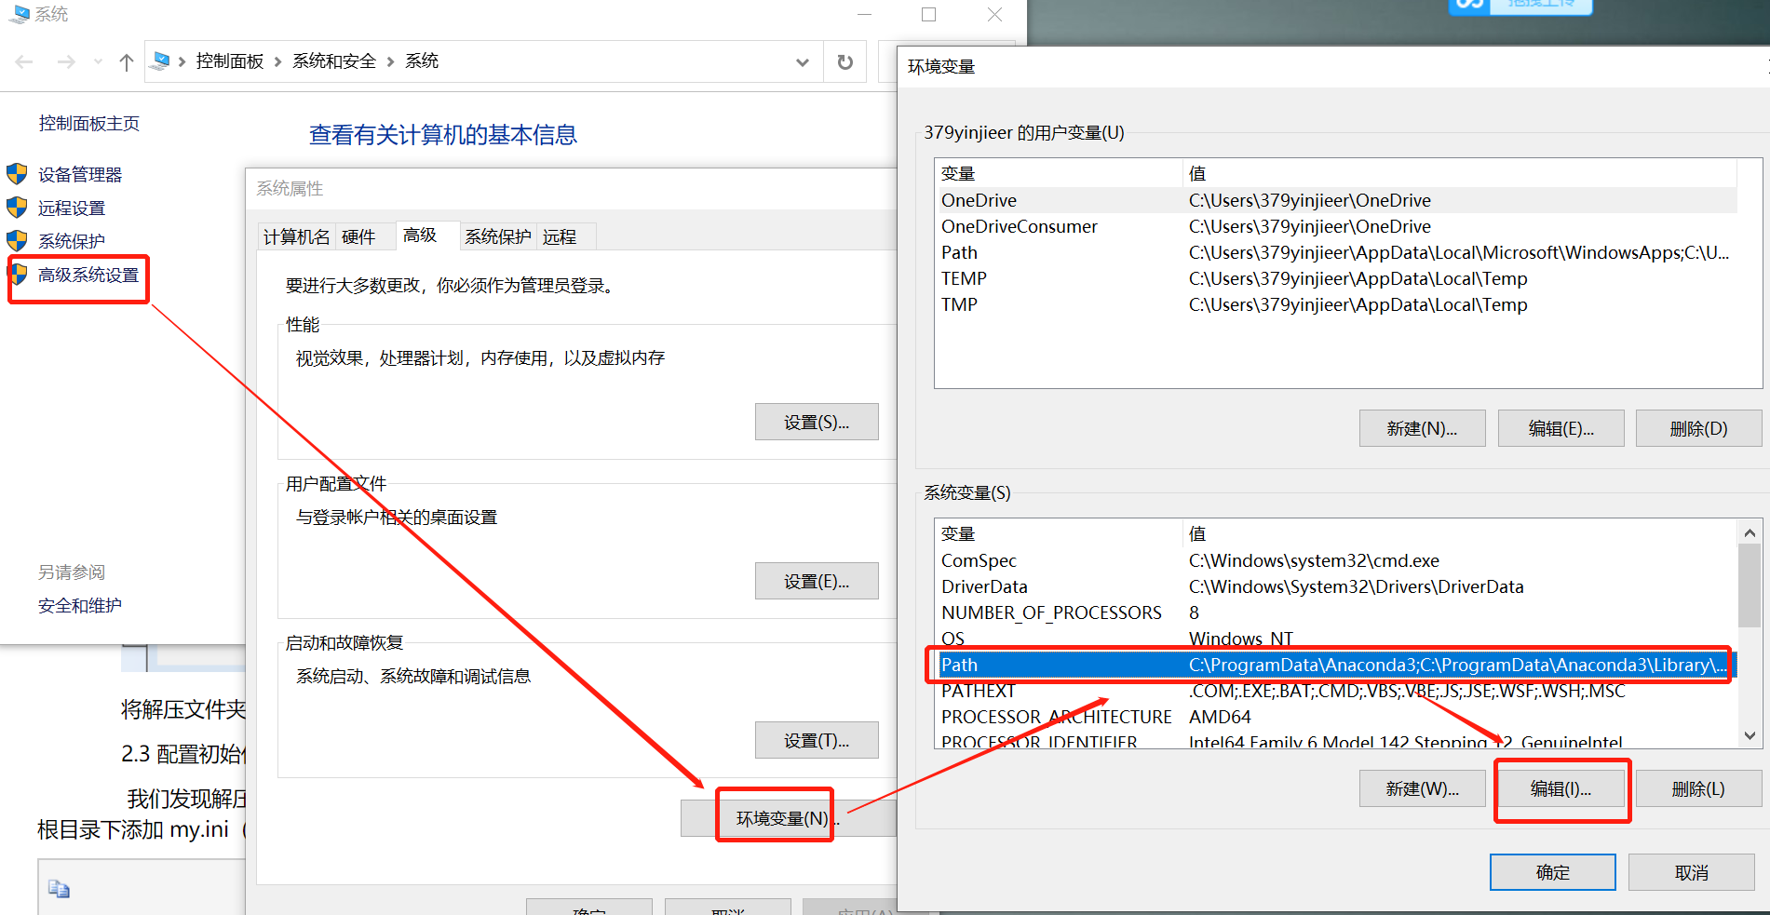This screenshot has height=915, width=1770.
Task: Click the shield icon beside 设备管理器
Action: coord(17,174)
